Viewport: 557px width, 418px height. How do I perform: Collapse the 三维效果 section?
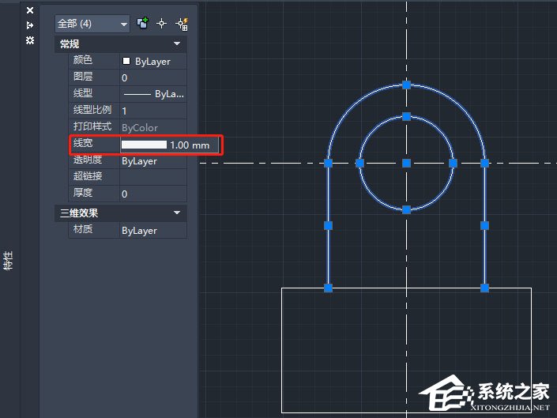pyautogui.click(x=177, y=213)
